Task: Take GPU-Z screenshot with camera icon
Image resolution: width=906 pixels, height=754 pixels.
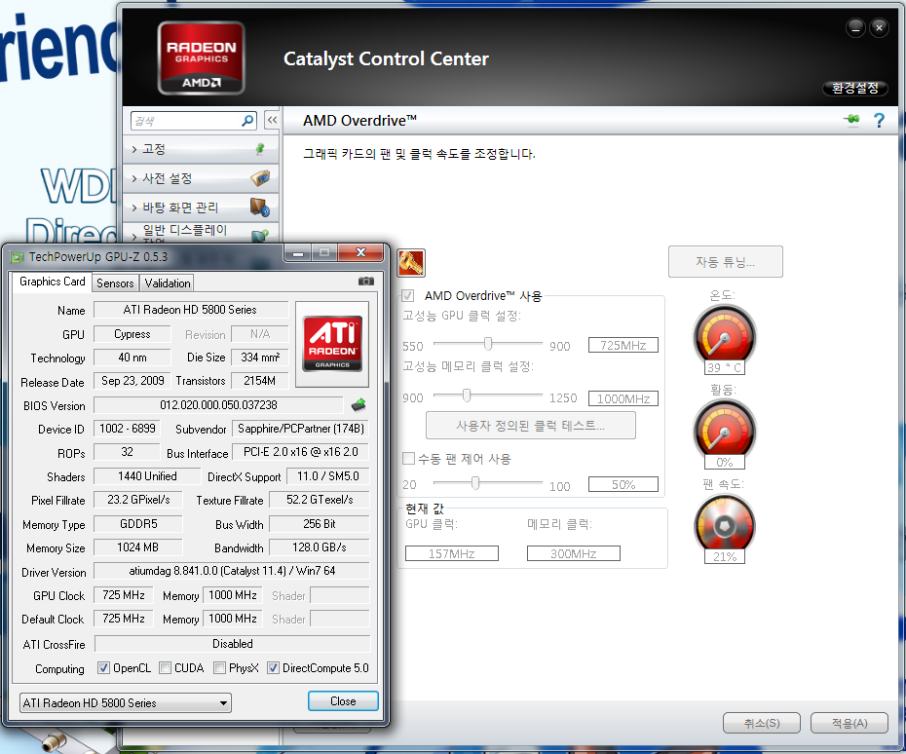Action: pyautogui.click(x=365, y=282)
